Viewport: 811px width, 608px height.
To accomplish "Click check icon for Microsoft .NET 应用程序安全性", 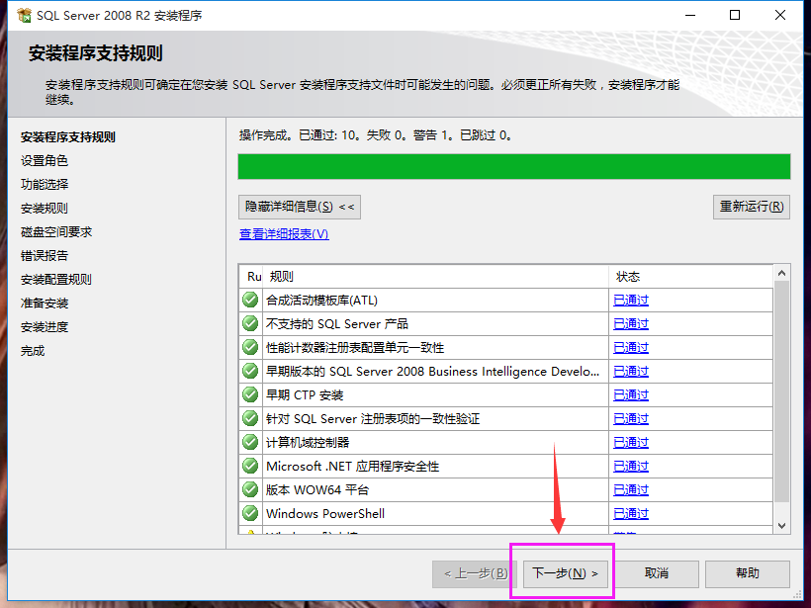I will (x=250, y=466).
